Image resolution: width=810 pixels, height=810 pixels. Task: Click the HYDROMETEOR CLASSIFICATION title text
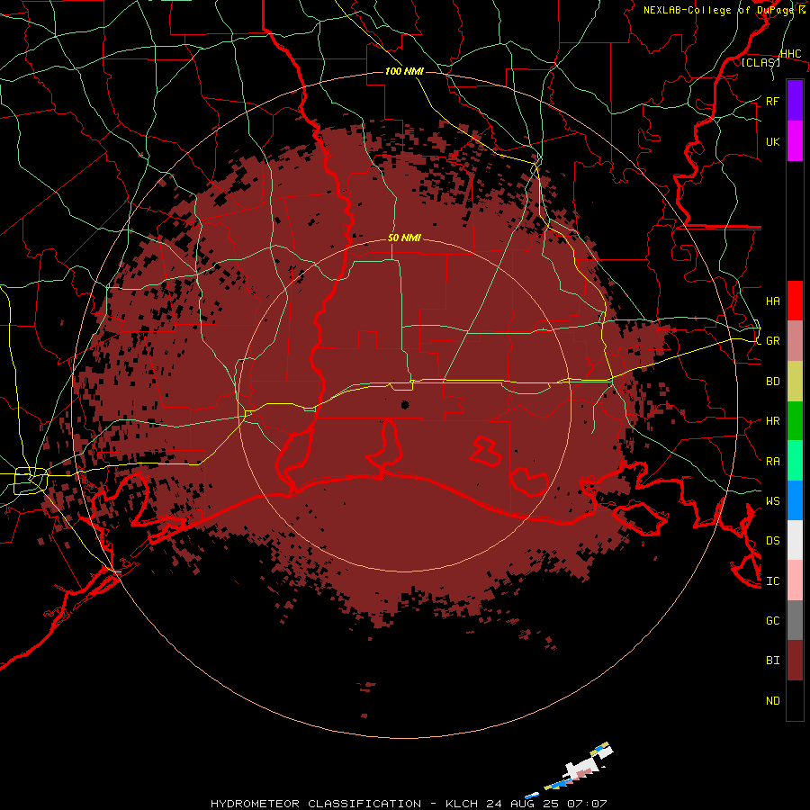pos(316,804)
